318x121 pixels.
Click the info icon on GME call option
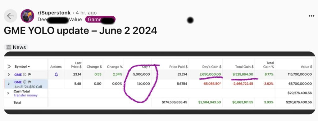[25, 82]
